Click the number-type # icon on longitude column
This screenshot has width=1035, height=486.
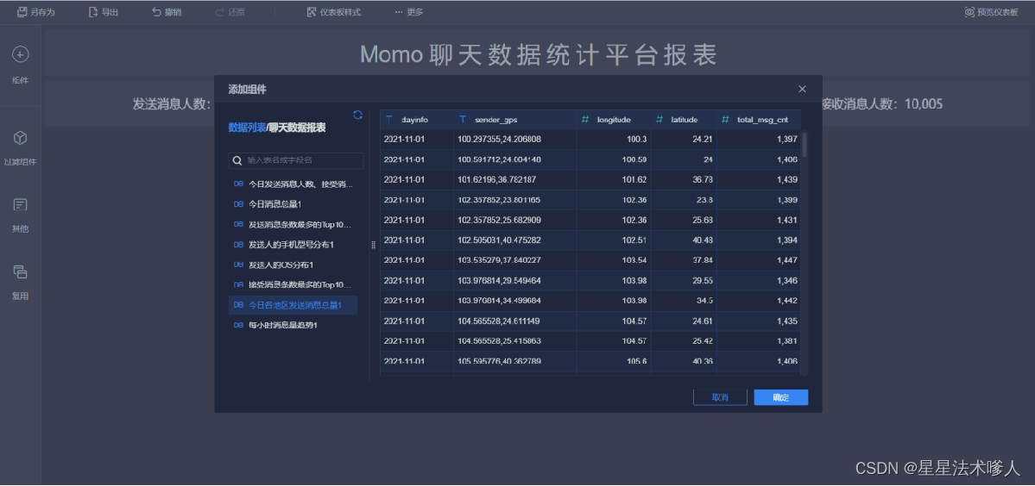coord(584,120)
